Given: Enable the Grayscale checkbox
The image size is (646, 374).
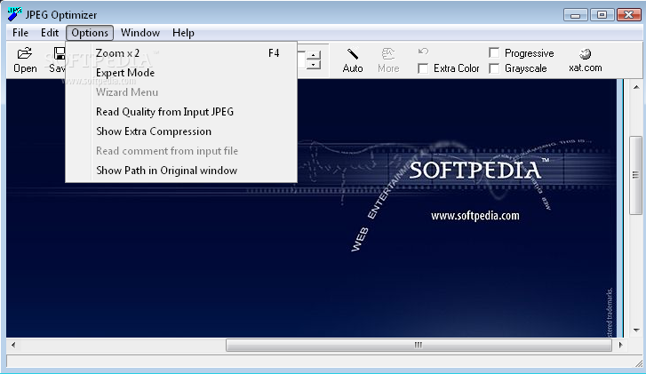Looking at the screenshot, I should [494, 68].
